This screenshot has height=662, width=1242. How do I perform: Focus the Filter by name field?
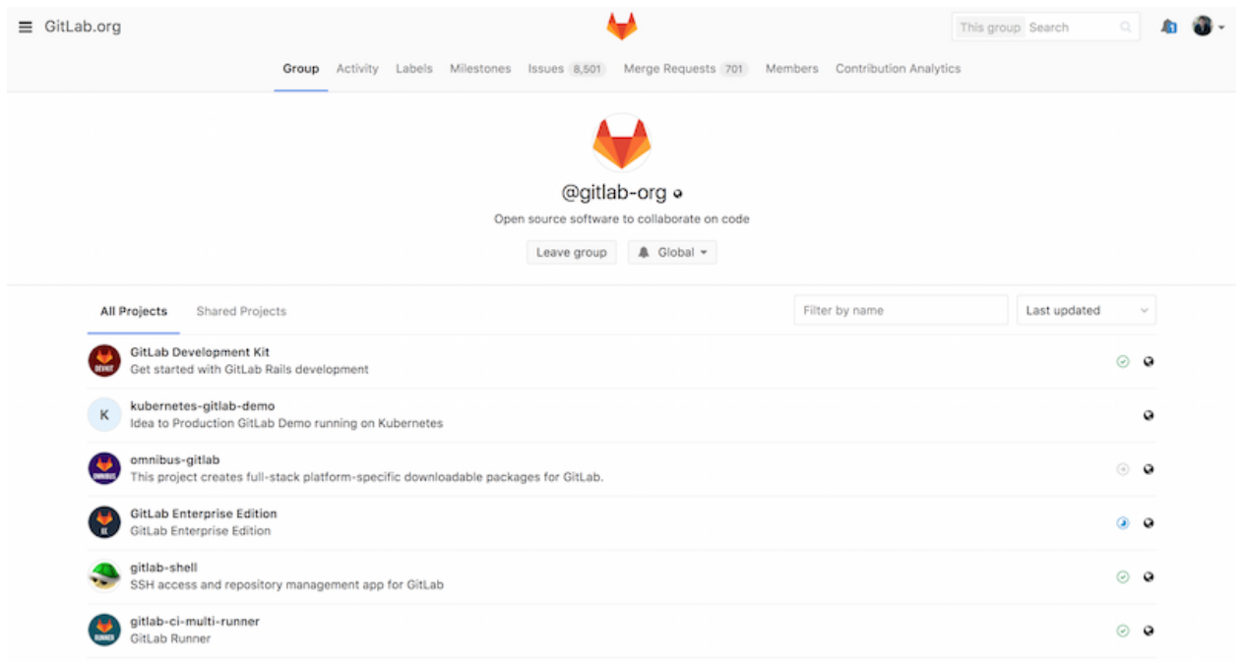(x=900, y=310)
